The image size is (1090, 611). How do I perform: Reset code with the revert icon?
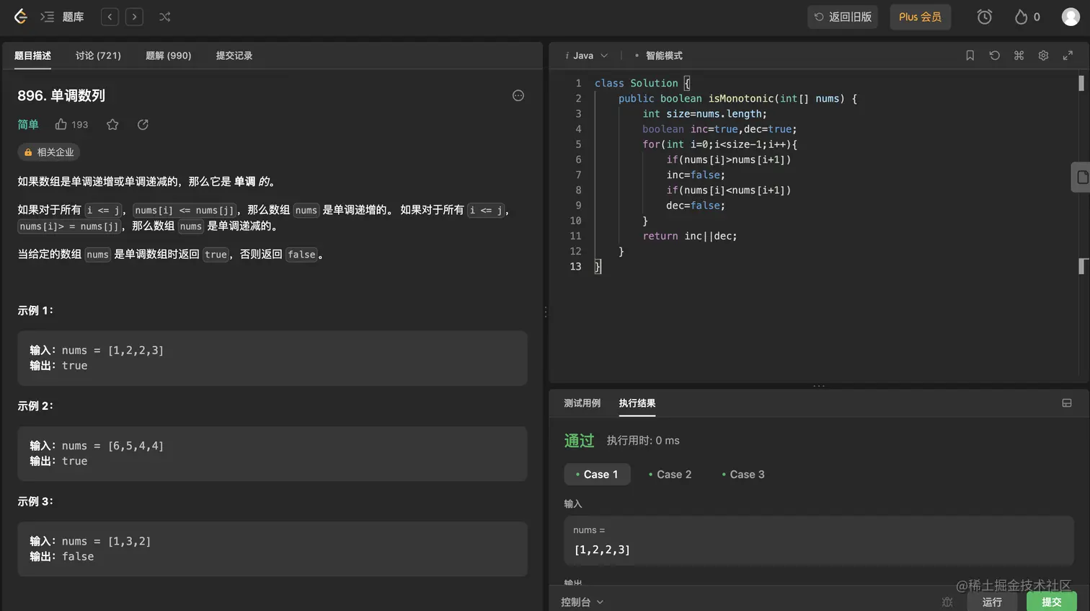(x=995, y=56)
